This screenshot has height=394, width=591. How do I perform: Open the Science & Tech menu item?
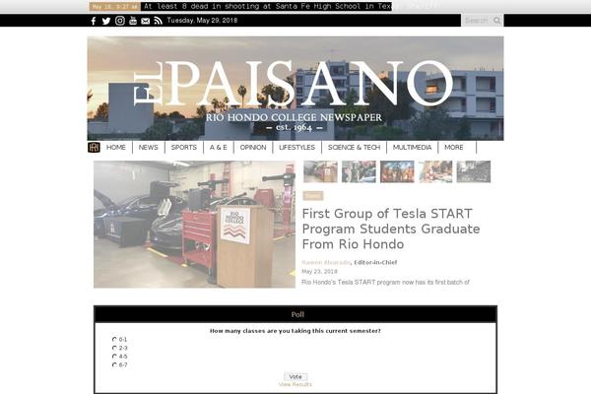pos(355,148)
